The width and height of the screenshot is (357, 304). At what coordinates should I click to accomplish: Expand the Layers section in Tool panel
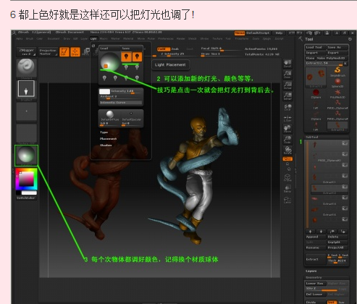311,271
